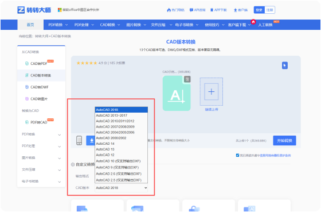321x212 pixels.
Task: Click the CAD转DWF sidebar icon
Action: coord(27,87)
